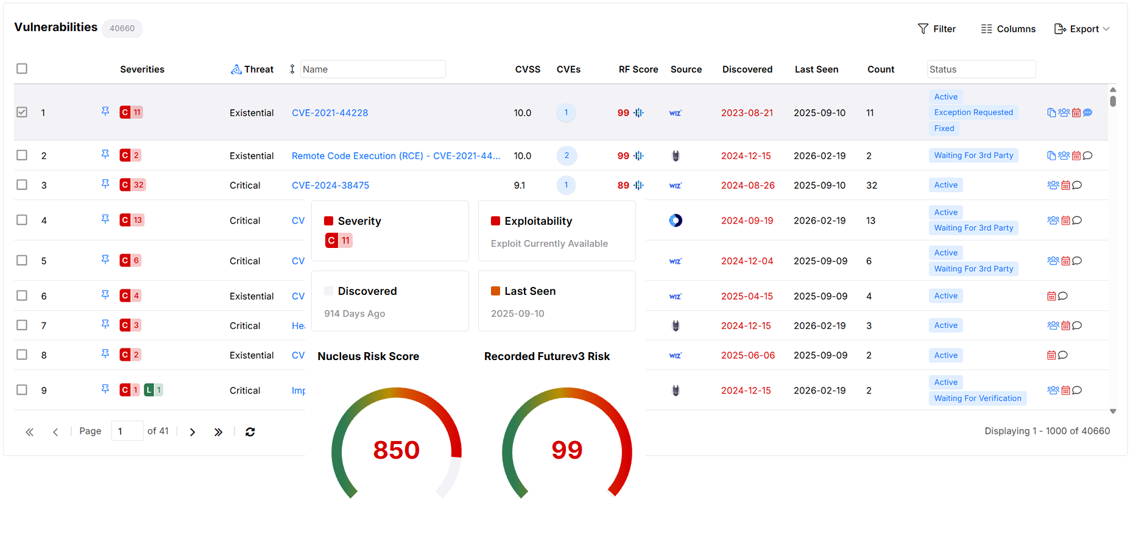Go to the last page of results

tap(218, 431)
